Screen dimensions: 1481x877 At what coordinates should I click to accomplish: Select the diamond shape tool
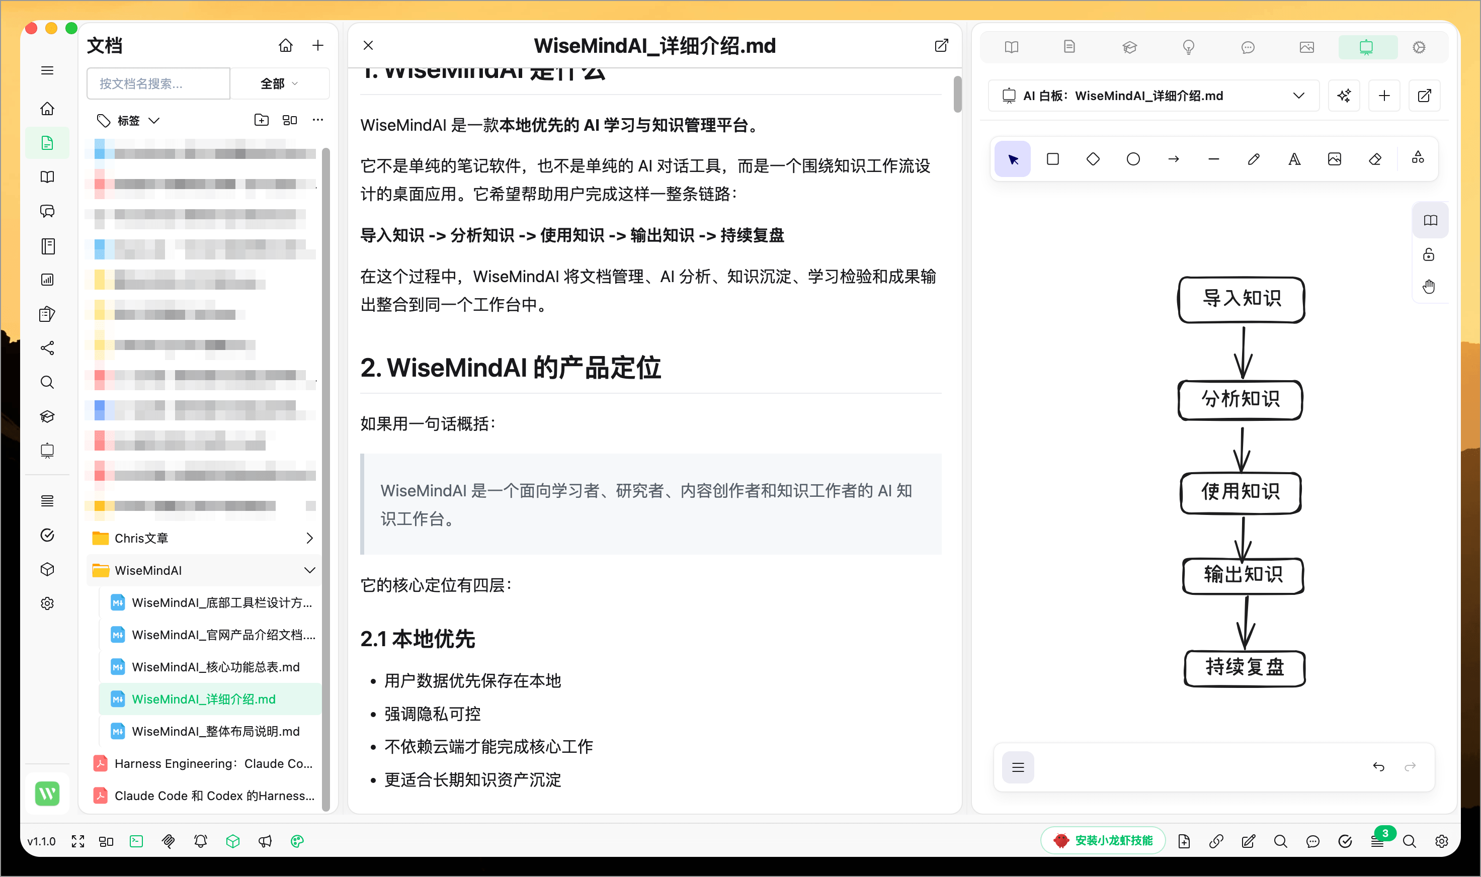pyautogui.click(x=1093, y=159)
